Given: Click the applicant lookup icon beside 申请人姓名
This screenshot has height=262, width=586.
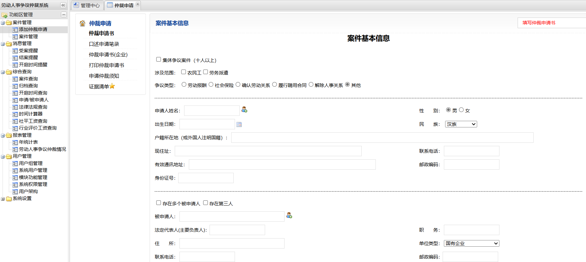Looking at the screenshot, I should [244, 110].
